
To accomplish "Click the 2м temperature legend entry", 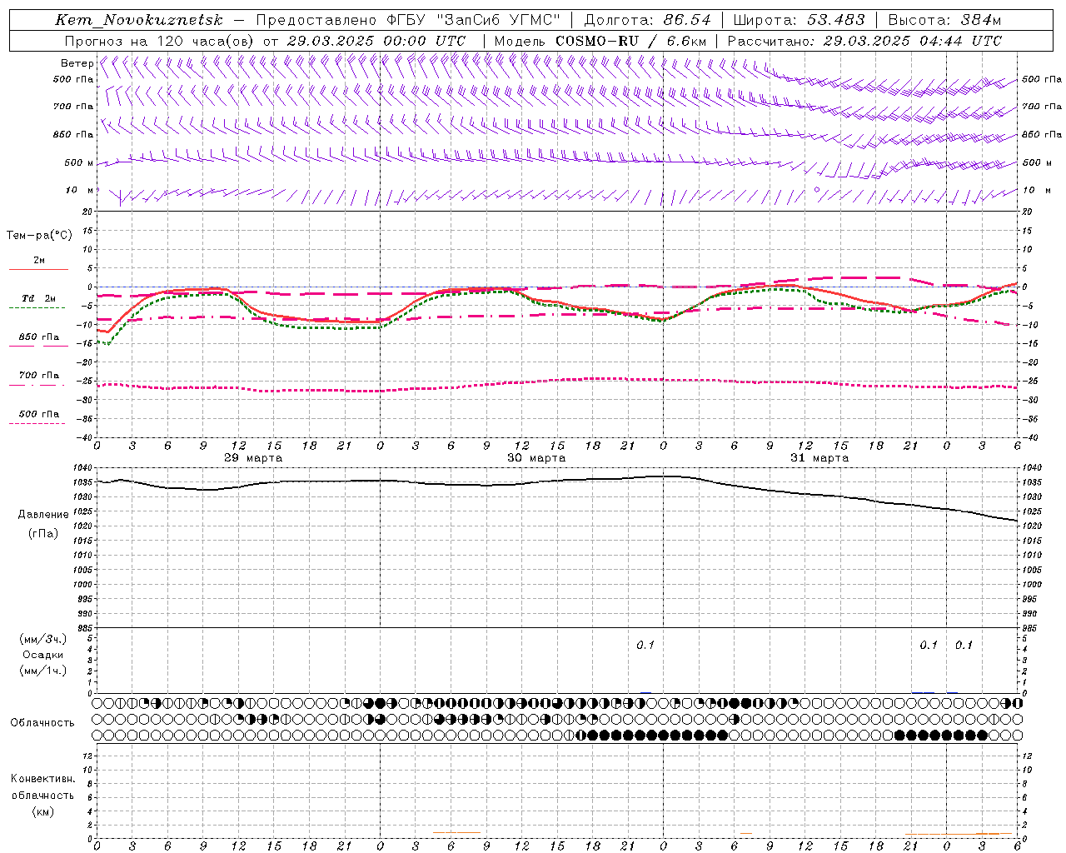I will click(x=39, y=261).
